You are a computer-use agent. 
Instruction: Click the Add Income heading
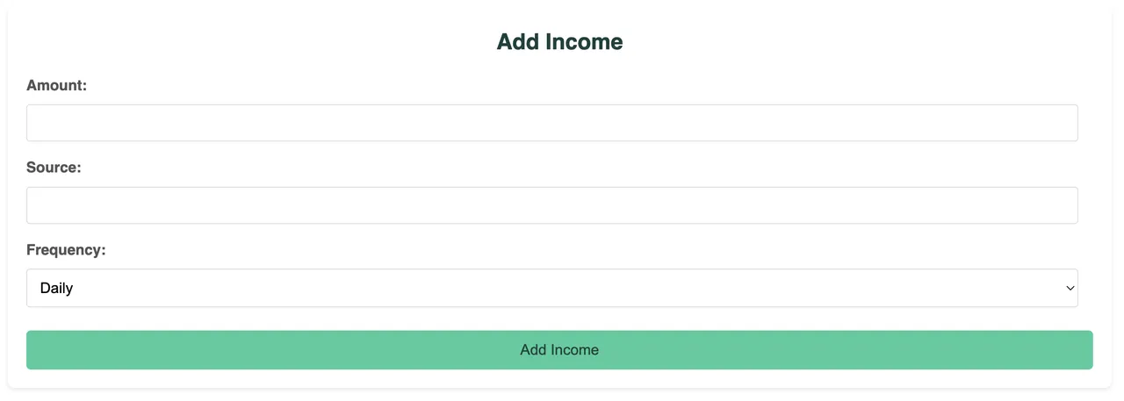(559, 41)
